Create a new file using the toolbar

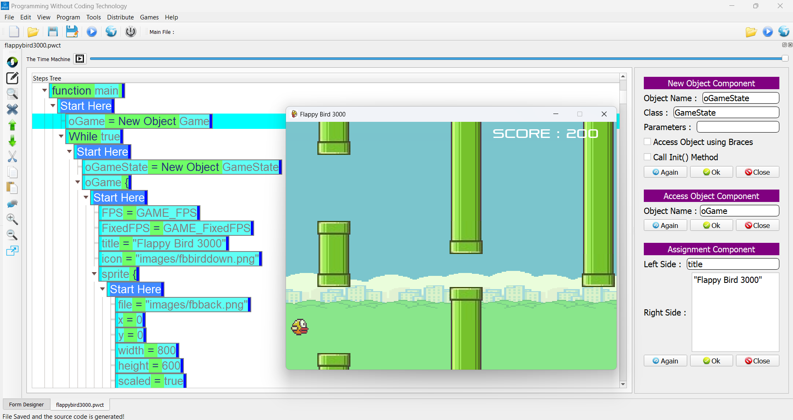click(x=14, y=31)
